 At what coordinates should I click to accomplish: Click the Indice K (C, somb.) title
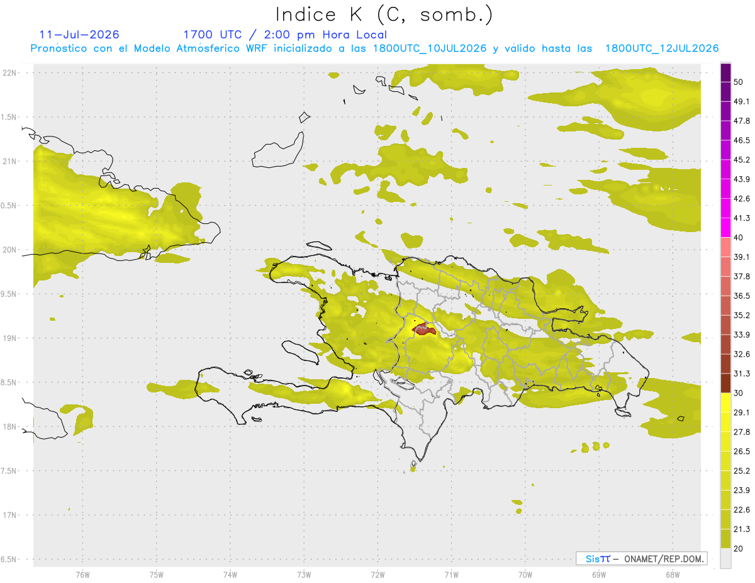coord(384,14)
